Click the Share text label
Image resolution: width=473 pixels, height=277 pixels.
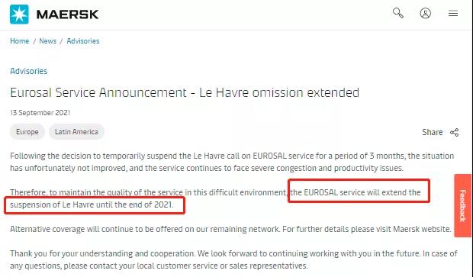pyautogui.click(x=433, y=132)
